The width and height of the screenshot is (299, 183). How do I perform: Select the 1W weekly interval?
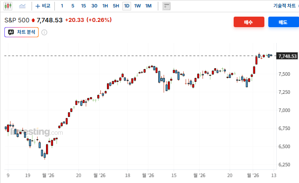coord(137,6)
